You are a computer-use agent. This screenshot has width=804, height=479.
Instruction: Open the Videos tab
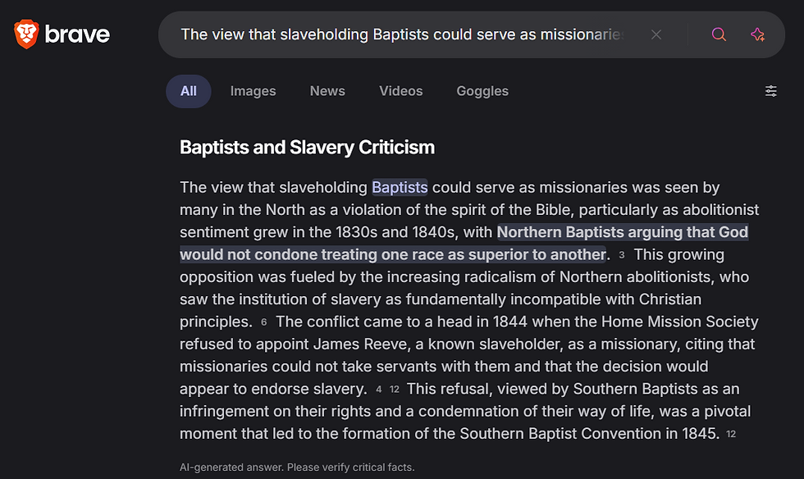point(400,91)
